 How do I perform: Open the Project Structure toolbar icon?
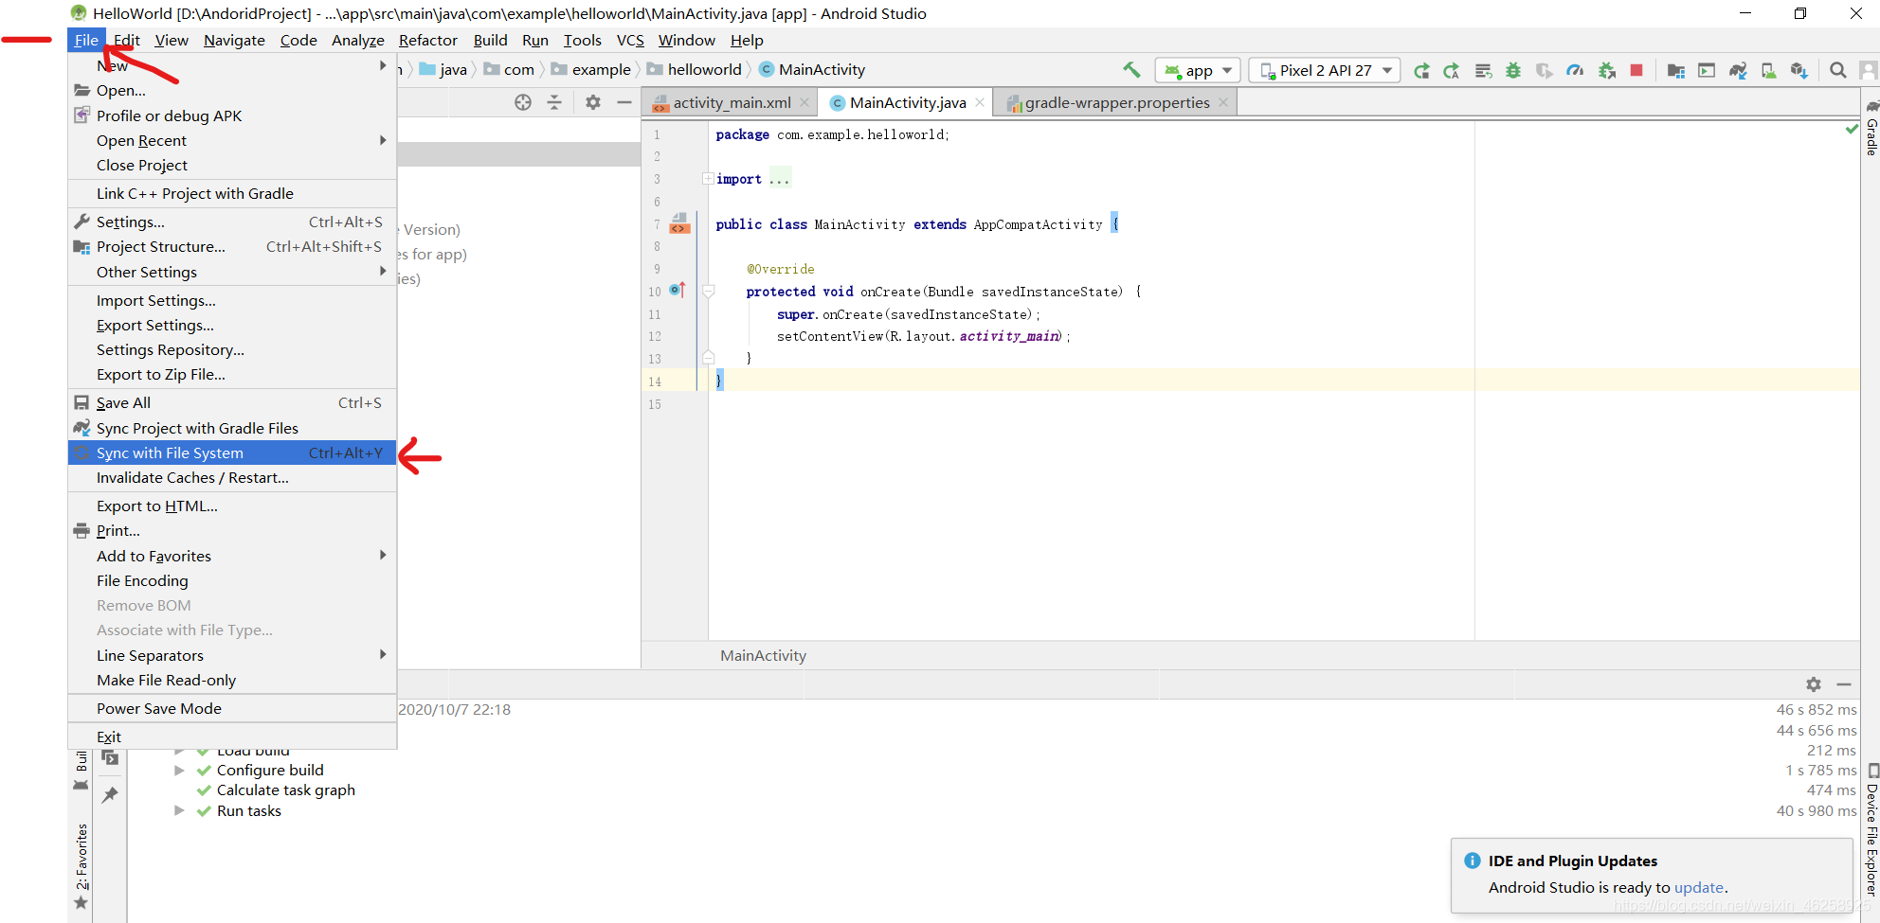click(x=1676, y=71)
